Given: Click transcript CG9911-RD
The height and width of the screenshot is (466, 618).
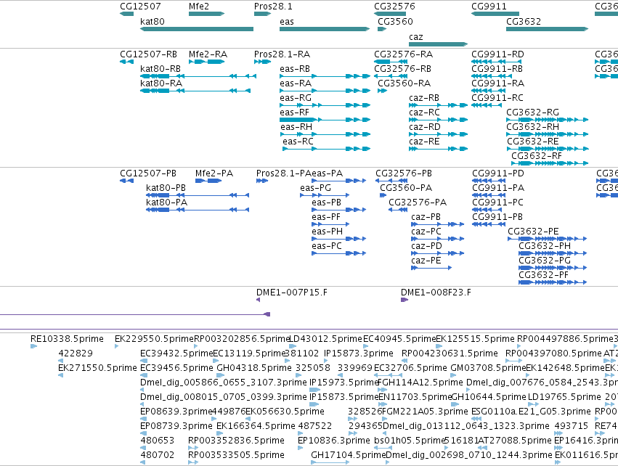Looking at the screenshot, I should click(497, 54).
